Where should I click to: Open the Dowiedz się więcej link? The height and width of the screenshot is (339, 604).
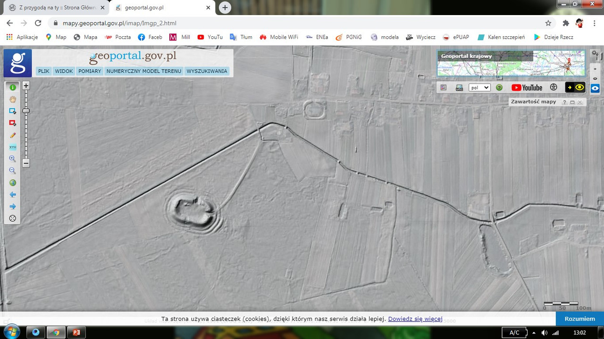[x=415, y=319]
